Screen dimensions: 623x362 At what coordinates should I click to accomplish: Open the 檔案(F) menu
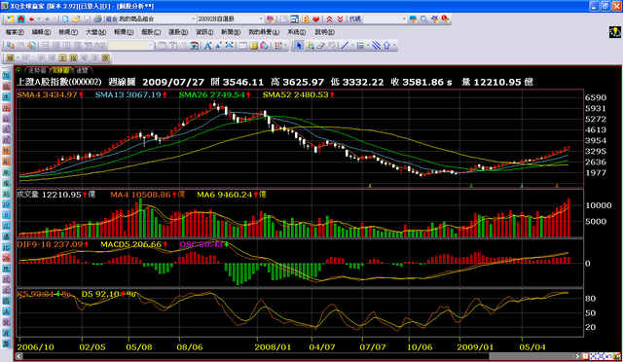pyautogui.click(x=15, y=32)
